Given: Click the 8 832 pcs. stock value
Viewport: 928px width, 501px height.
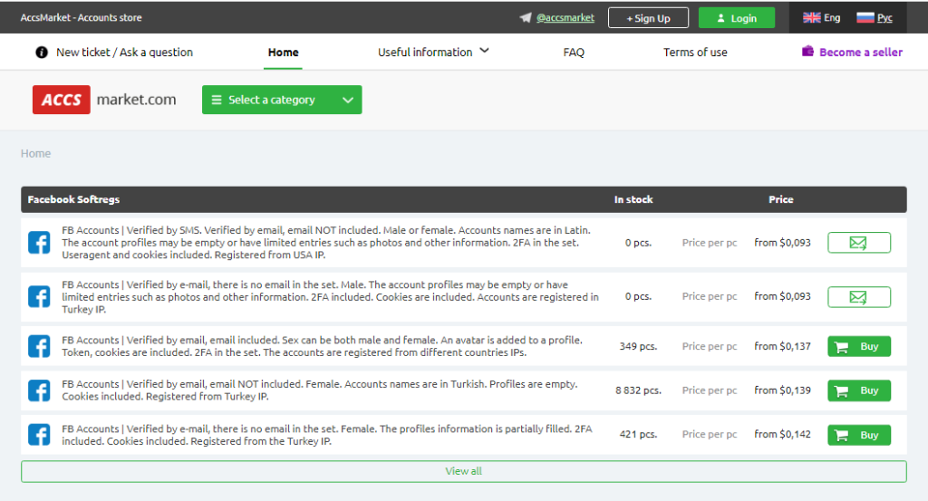Looking at the screenshot, I should [x=638, y=390].
